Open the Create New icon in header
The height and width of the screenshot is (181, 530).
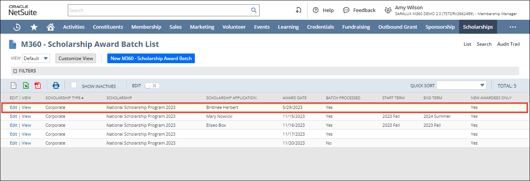(x=298, y=10)
